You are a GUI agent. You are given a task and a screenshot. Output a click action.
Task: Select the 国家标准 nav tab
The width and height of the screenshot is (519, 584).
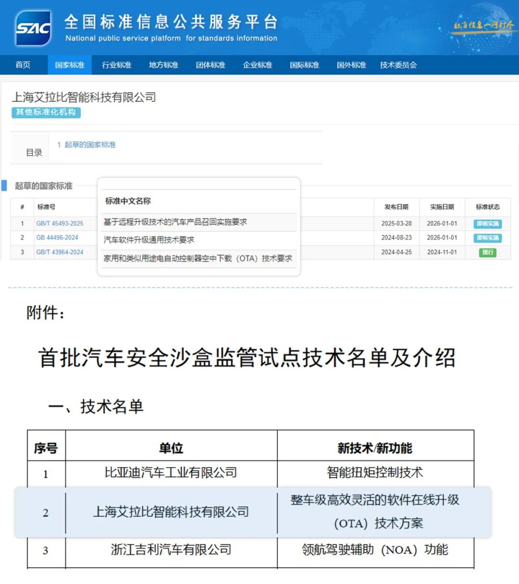click(x=70, y=65)
